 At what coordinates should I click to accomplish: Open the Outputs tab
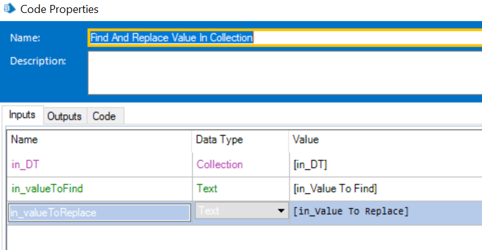(x=65, y=116)
